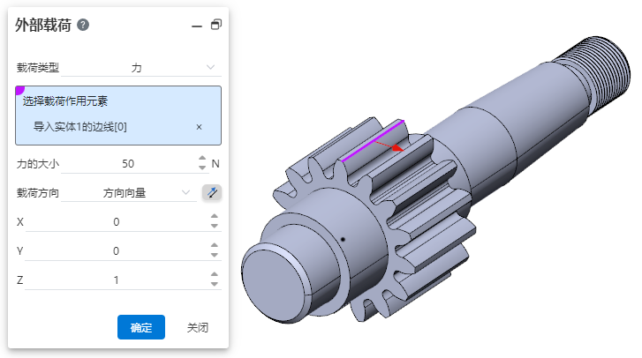The width and height of the screenshot is (642, 358).
Task: Decrease the X value with down arrow
Action: coord(215,226)
